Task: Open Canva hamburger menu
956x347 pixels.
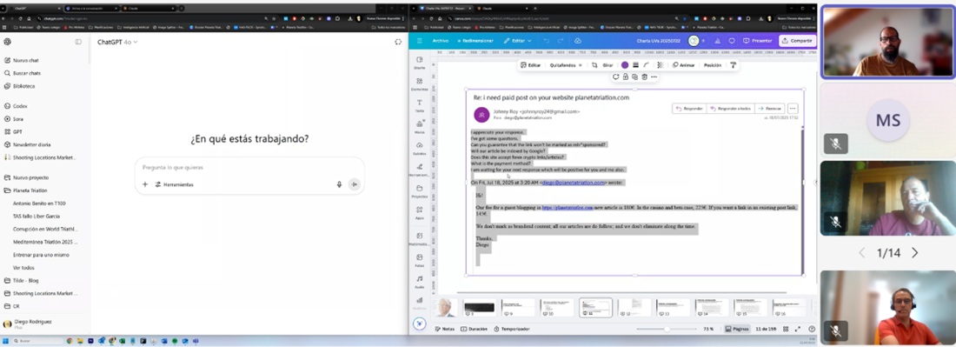Action: click(419, 41)
